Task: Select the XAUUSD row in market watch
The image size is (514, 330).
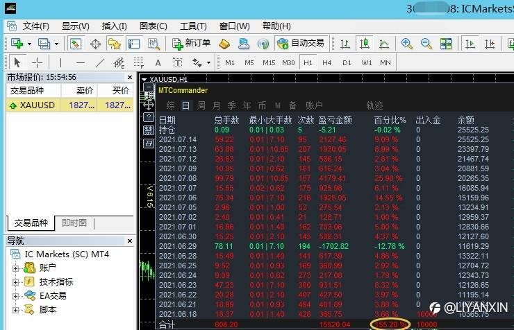Action: pos(69,105)
